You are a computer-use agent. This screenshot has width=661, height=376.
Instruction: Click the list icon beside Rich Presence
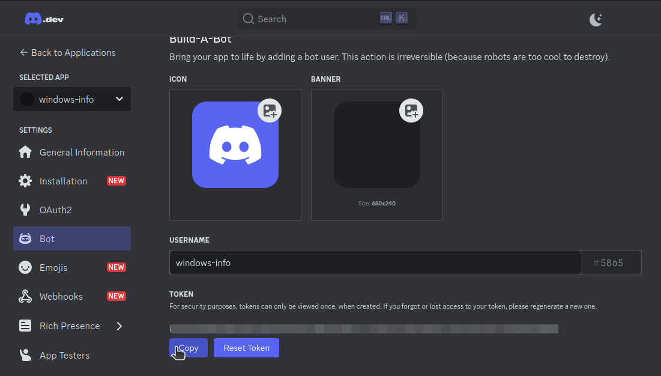25,326
